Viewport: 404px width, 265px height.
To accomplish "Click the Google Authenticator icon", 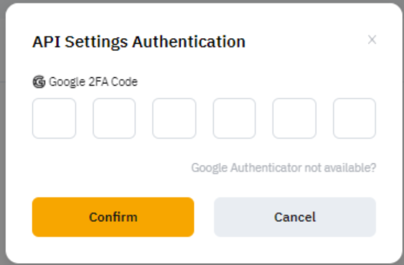I will [x=39, y=81].
